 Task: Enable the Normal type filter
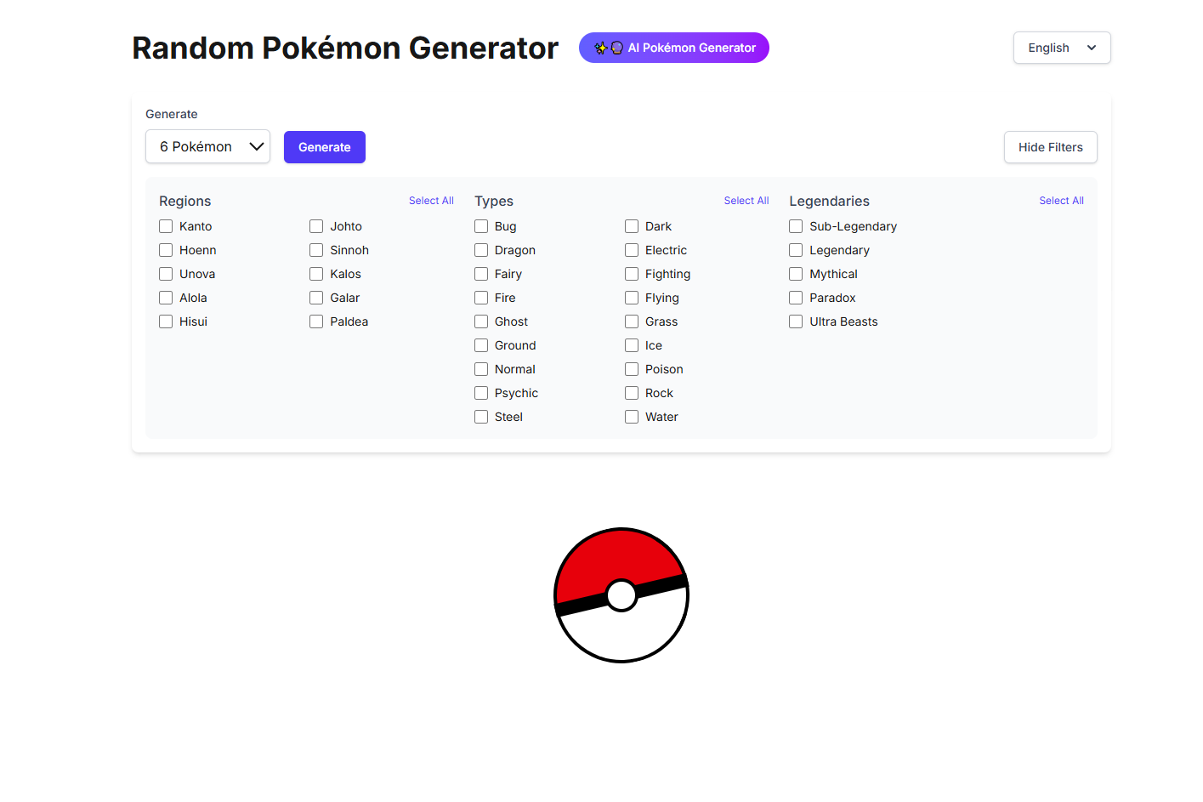point(481,369)
